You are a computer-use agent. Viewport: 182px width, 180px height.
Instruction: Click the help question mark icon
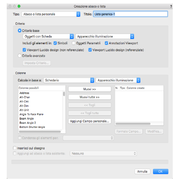[x=171, y=6]
